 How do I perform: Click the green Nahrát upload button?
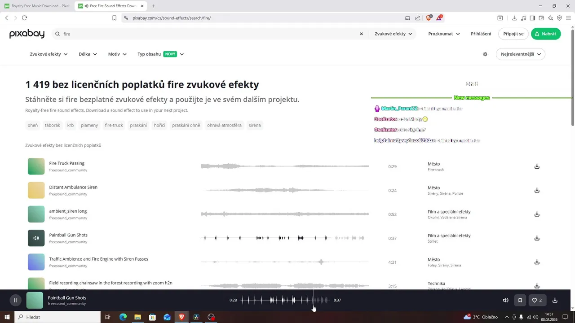(x=546, y=34)
